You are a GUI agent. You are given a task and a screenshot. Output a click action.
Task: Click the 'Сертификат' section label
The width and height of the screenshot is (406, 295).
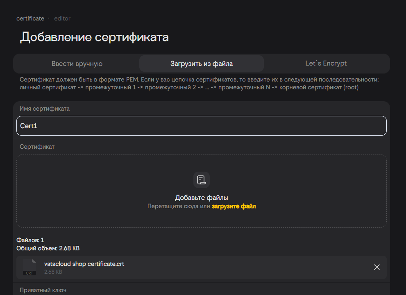37,147
